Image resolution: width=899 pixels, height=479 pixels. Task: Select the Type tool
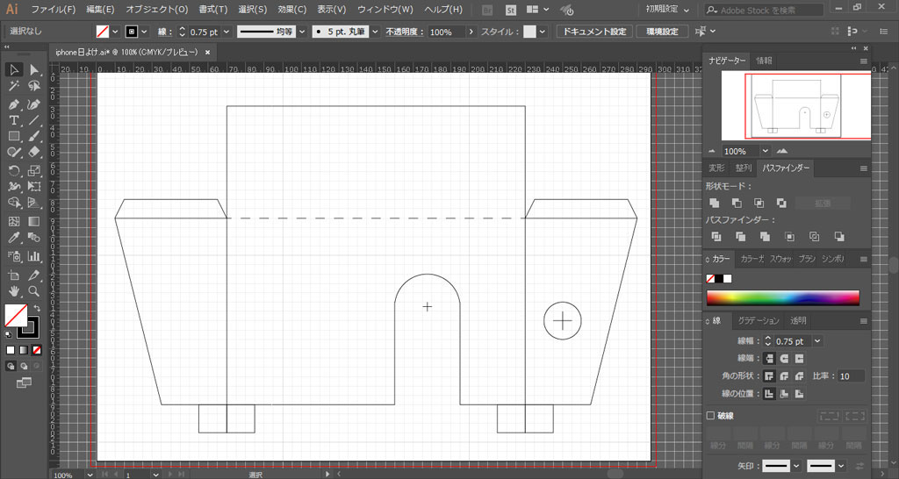click(x=14, y=120)
